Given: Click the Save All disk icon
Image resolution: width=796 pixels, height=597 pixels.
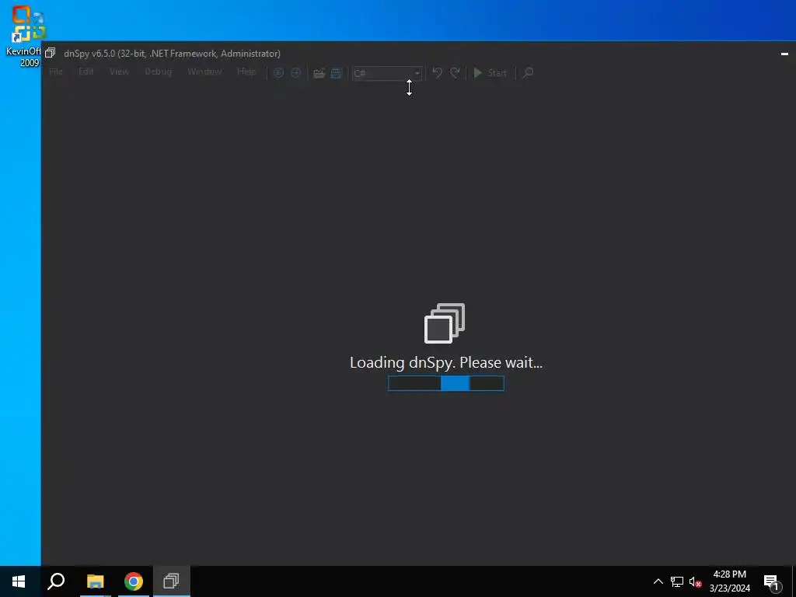Looking at the screenshot, I should 336,73.
